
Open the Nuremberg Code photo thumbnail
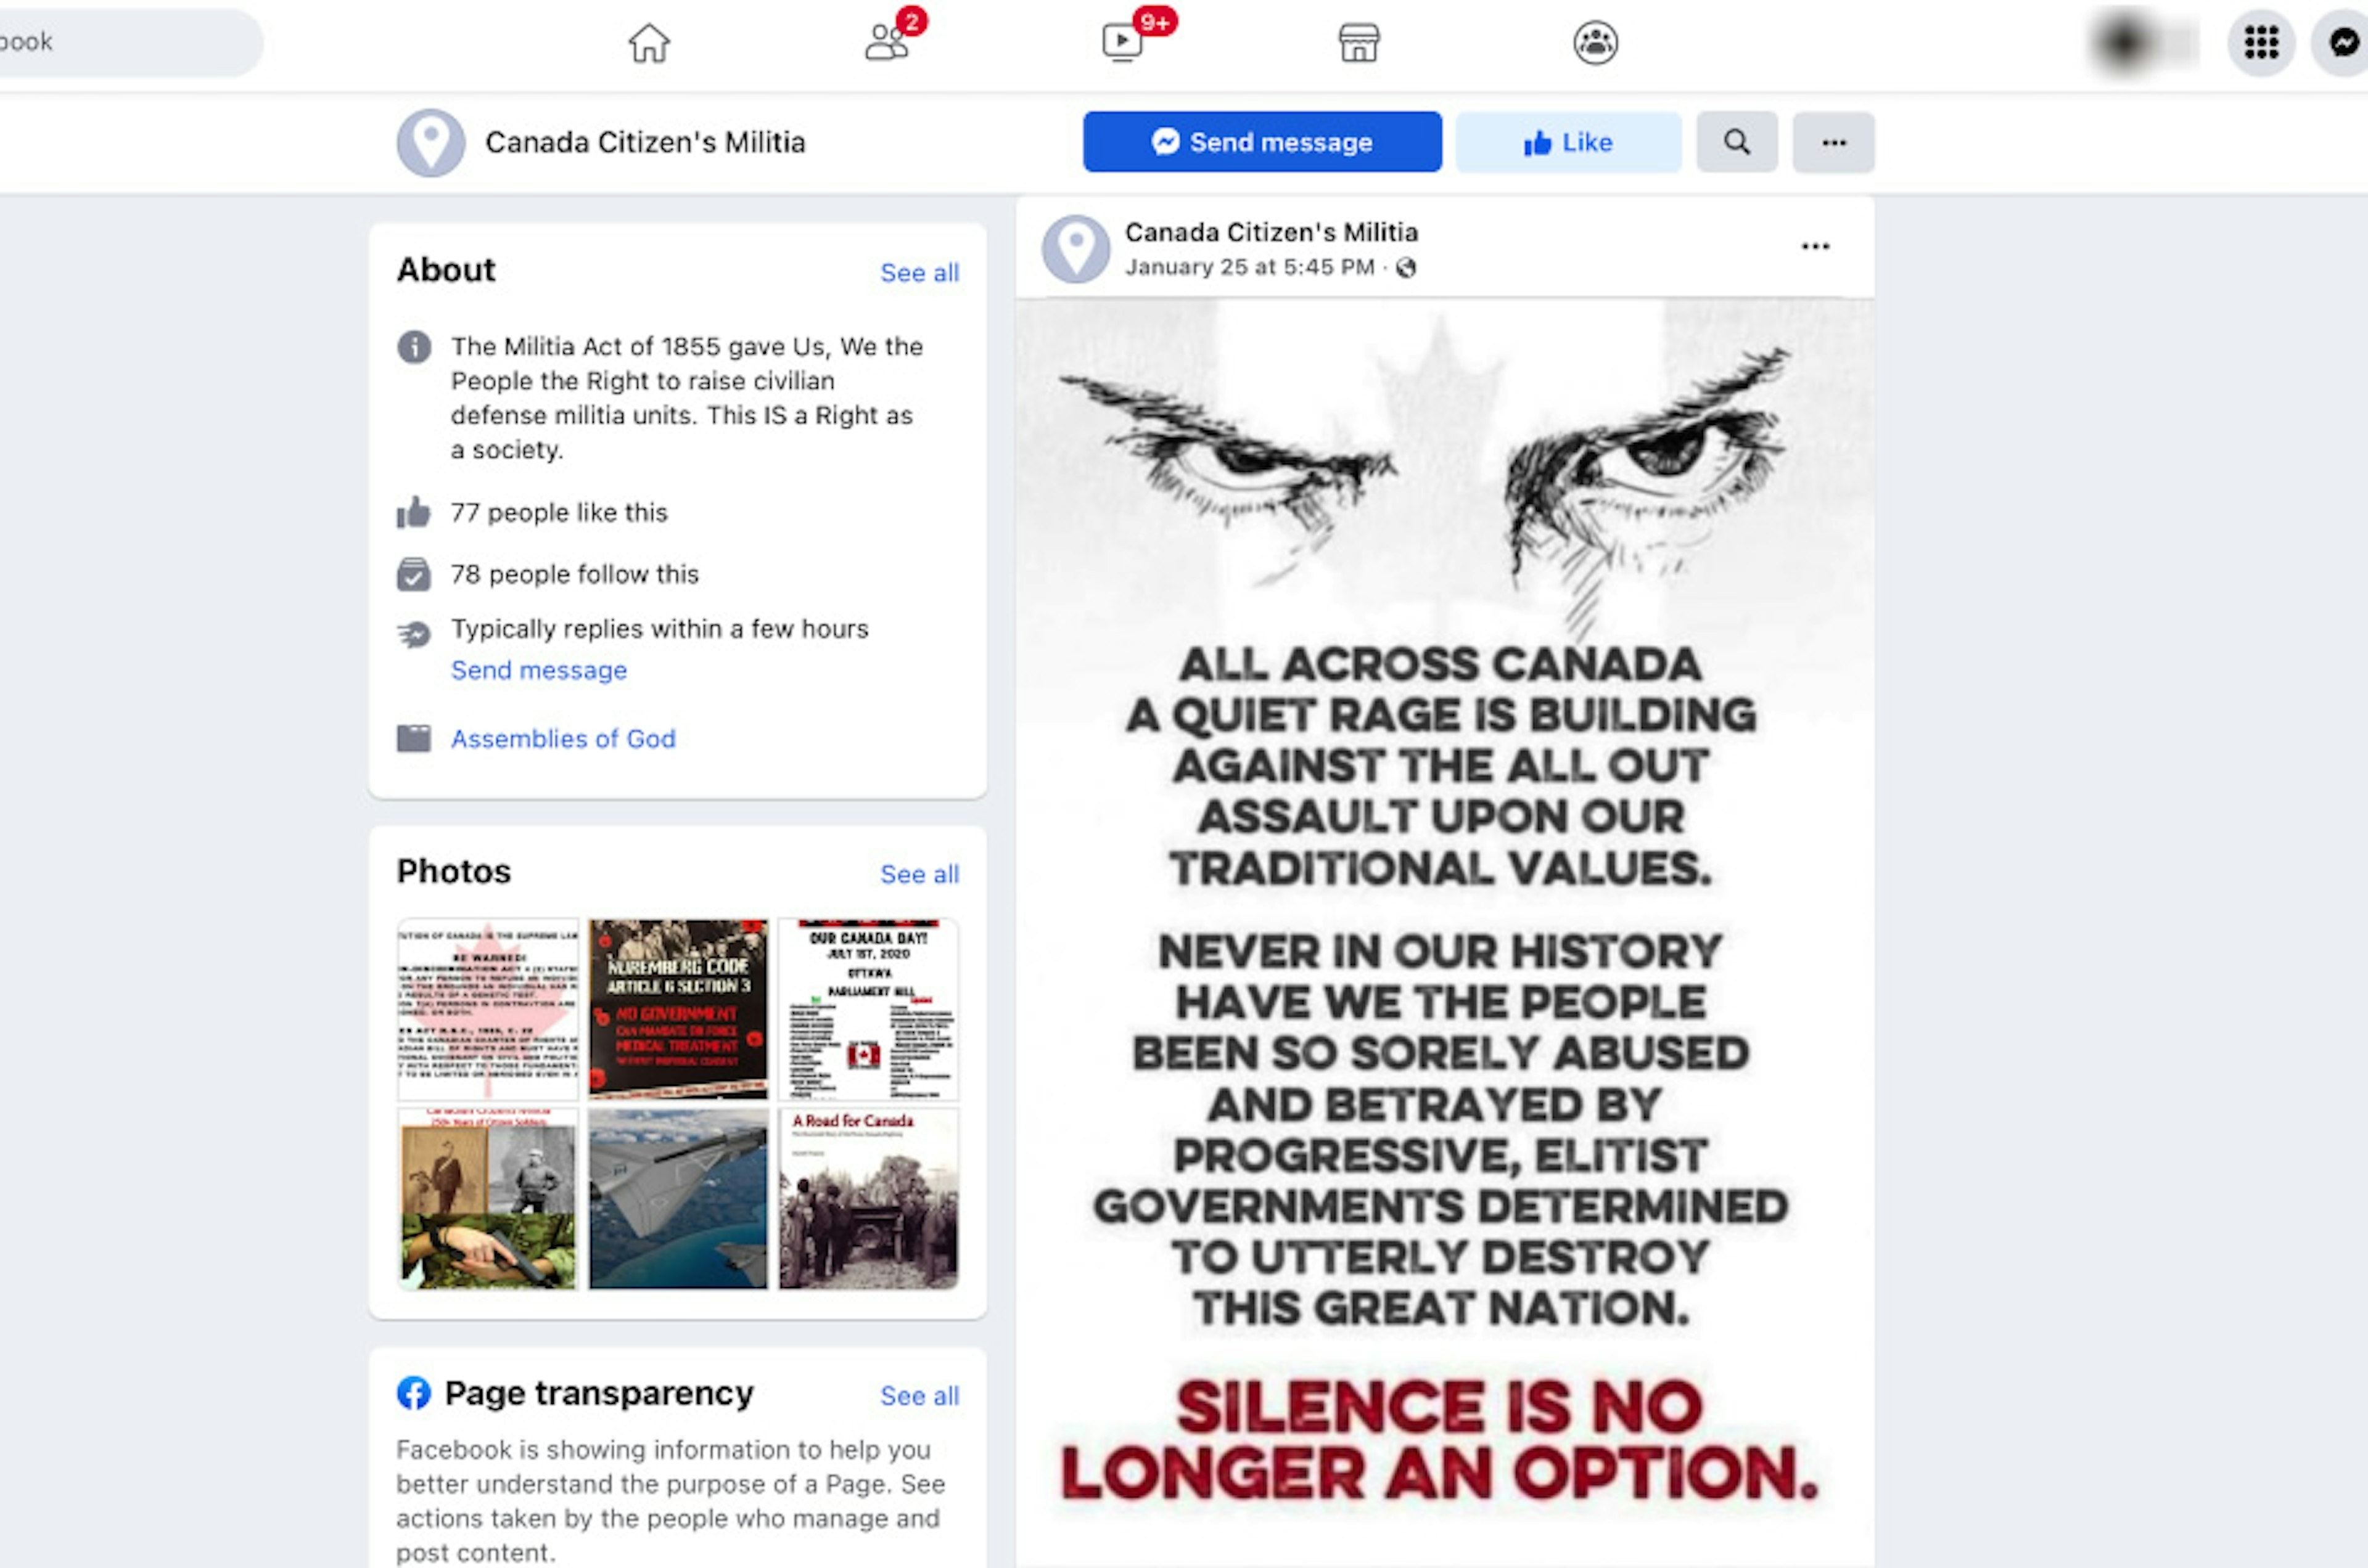(677, 1009)
